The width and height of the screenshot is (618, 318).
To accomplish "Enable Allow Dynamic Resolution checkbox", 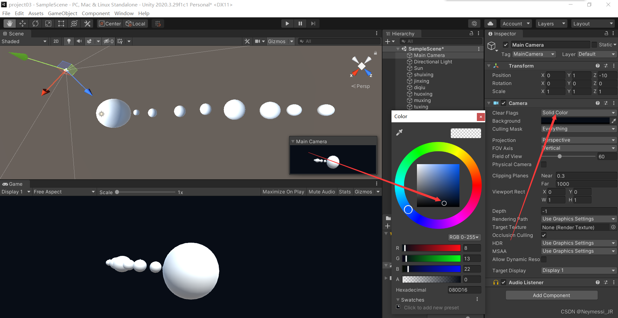I will tap(544, 259).
